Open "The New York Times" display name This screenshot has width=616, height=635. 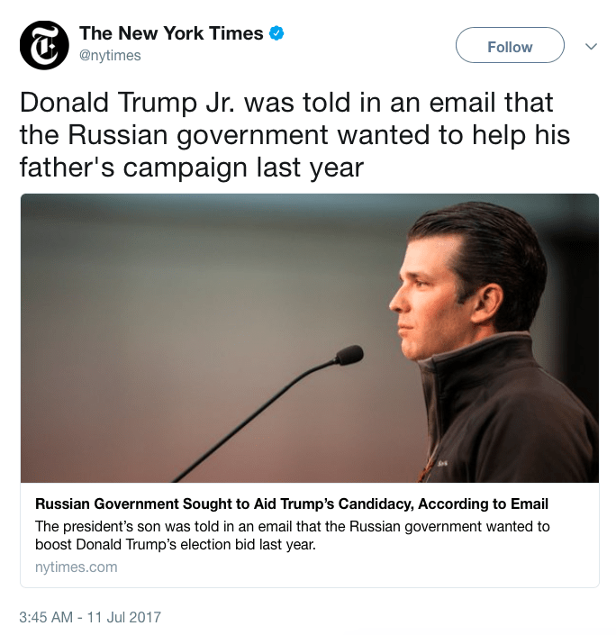click(x=171, y=34)
